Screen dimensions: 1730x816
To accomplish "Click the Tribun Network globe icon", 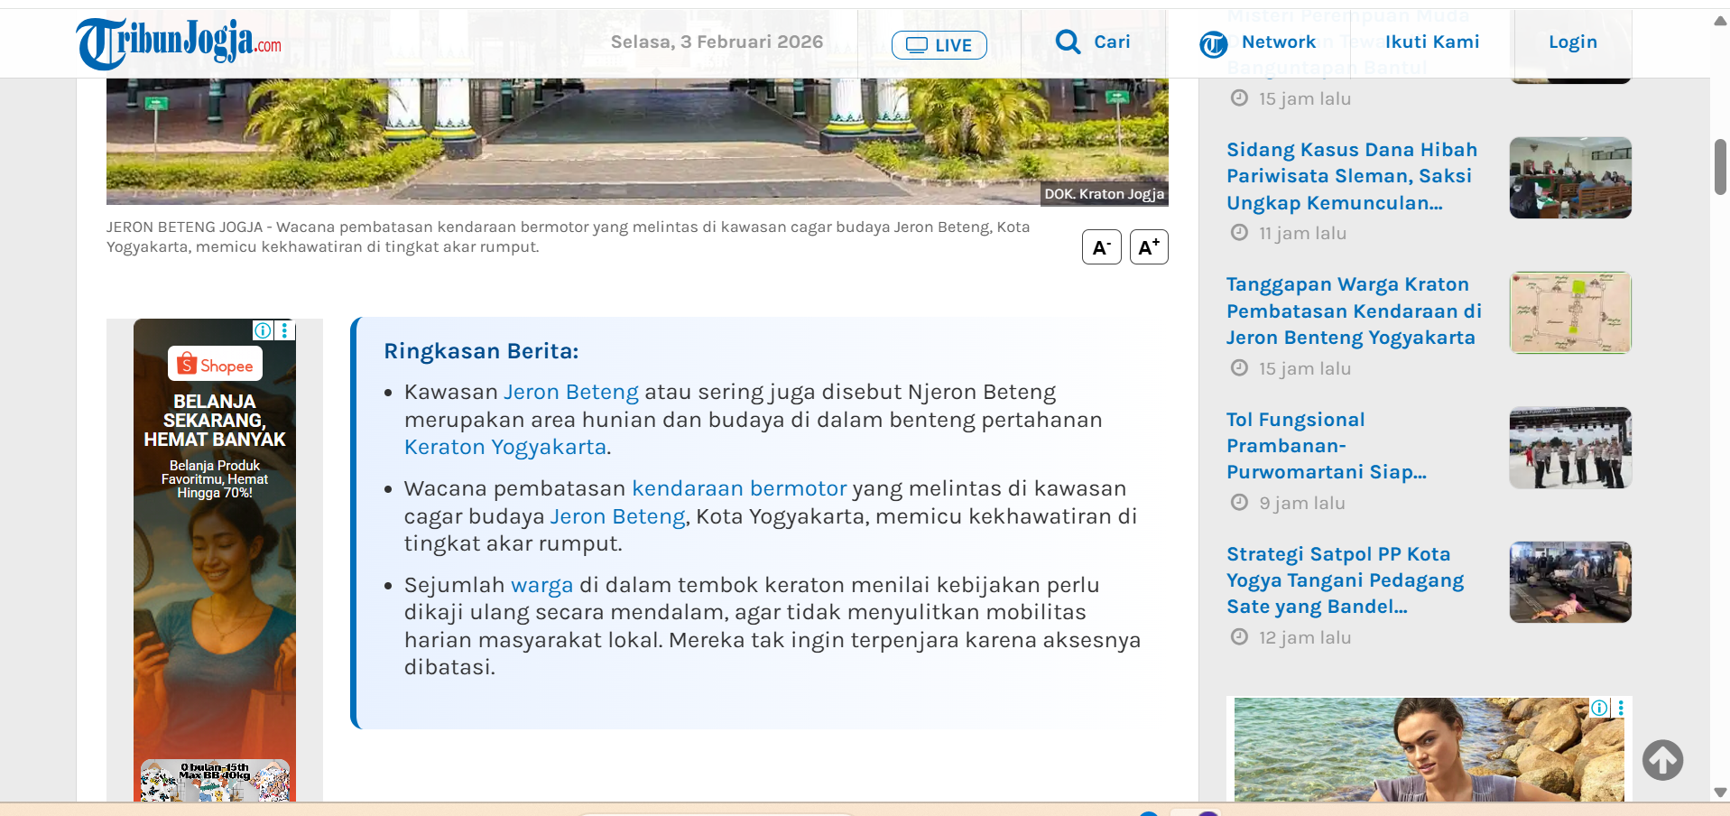I will tap(1213, 43).
